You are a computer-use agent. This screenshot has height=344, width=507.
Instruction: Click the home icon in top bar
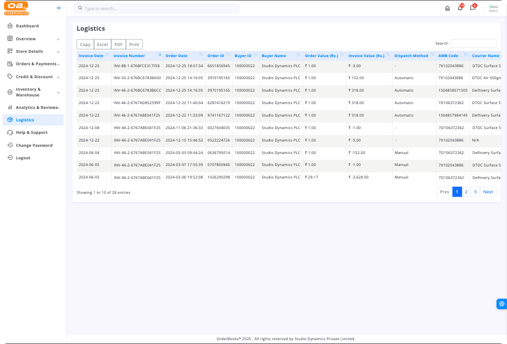447,8
